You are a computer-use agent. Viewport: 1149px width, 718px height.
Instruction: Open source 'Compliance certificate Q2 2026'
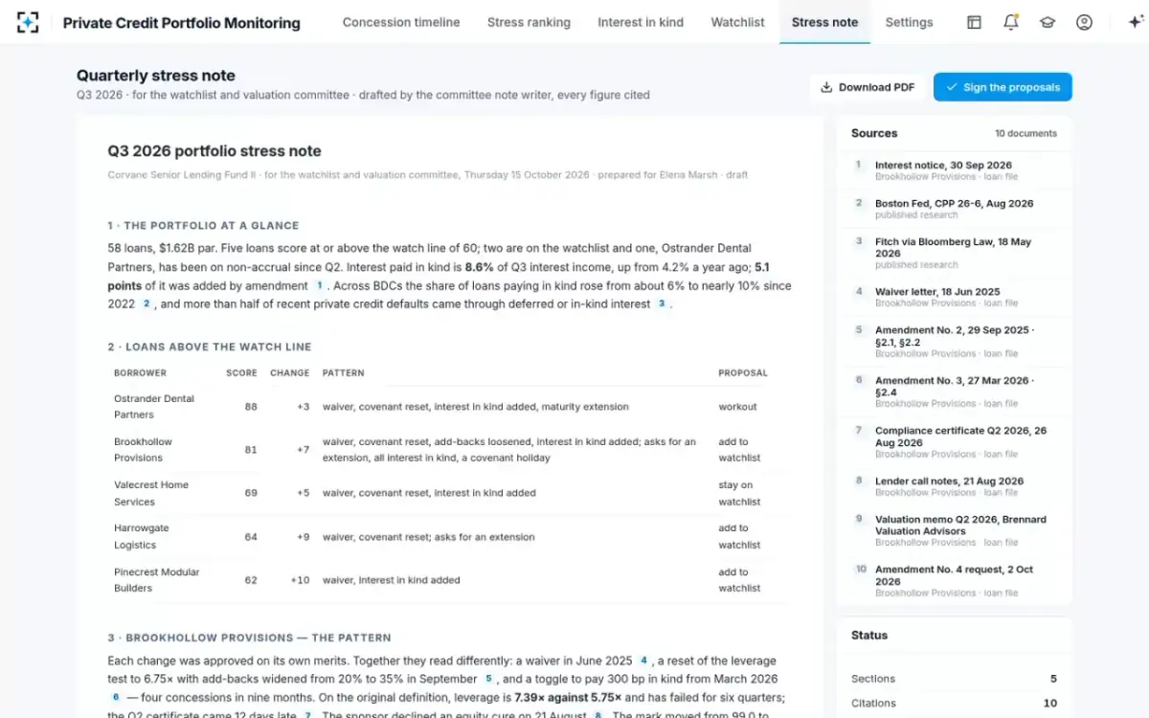pyautogui.click(x=954, y=442)
